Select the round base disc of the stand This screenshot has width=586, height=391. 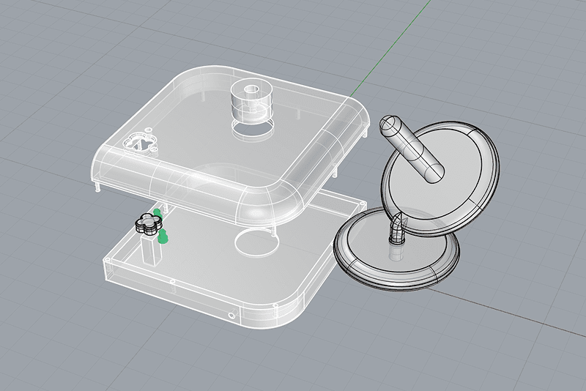(x=396, y=250)
